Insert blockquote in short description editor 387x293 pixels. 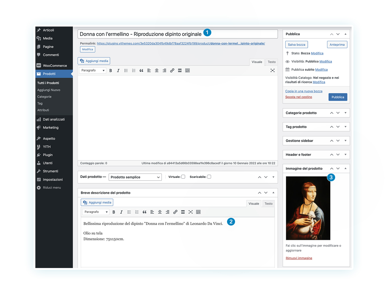click(144, 212)
